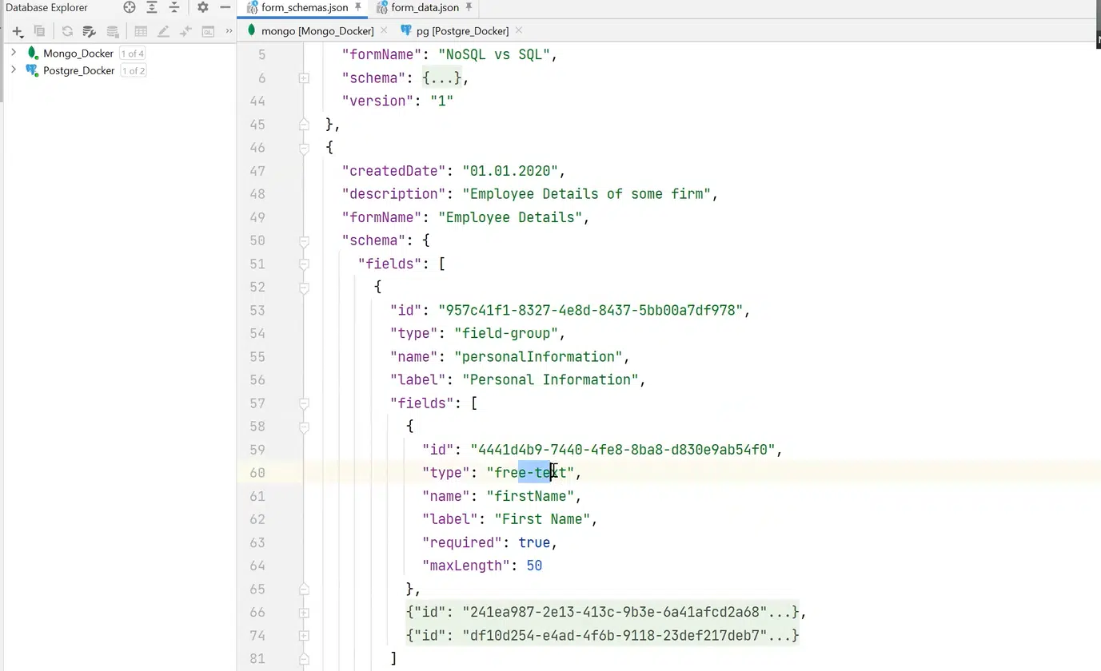This screenshot has height=671, width=1101.
Task: Close the mongo [Mongo_Docker] tab
Action: coord(384,30)
